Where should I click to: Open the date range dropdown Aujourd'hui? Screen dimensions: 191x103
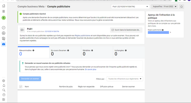click(x=164, y=7)
